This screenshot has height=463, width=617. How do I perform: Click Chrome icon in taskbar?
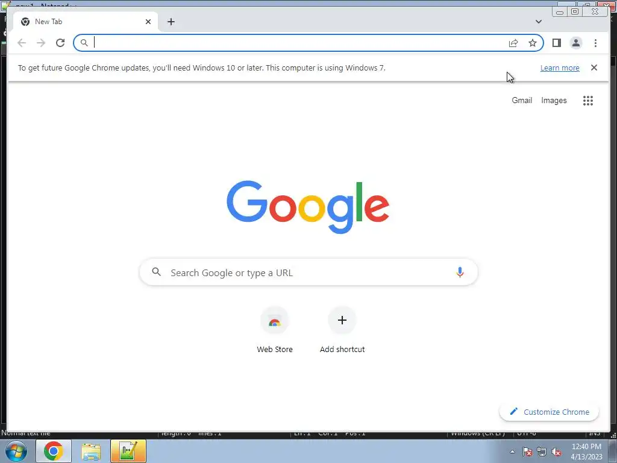point(54,451)
